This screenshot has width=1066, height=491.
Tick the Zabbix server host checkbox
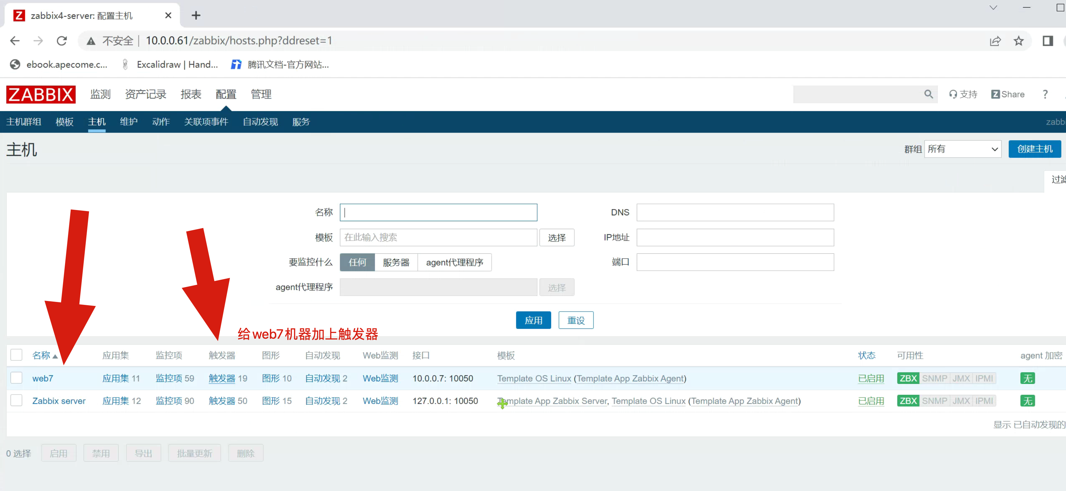(x=16, y=400)
